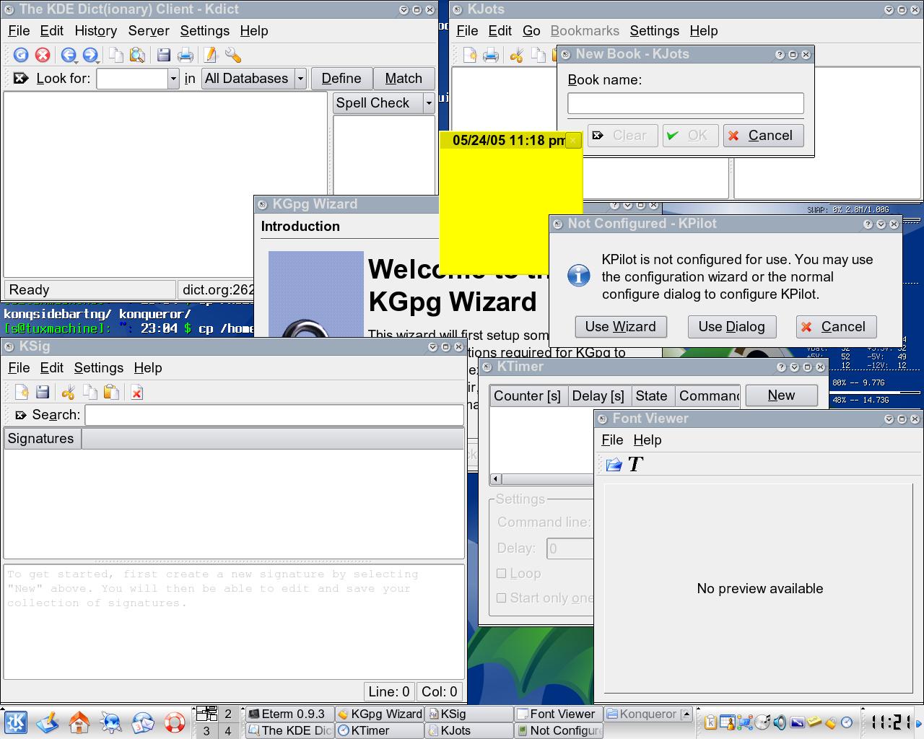Click the save icon in KSig toolbar
Viewport: 924px width, 739px height.
click(43, 392)
